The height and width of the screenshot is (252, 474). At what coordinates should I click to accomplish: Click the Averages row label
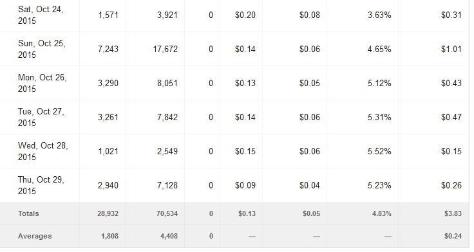[x=35, y=237]
